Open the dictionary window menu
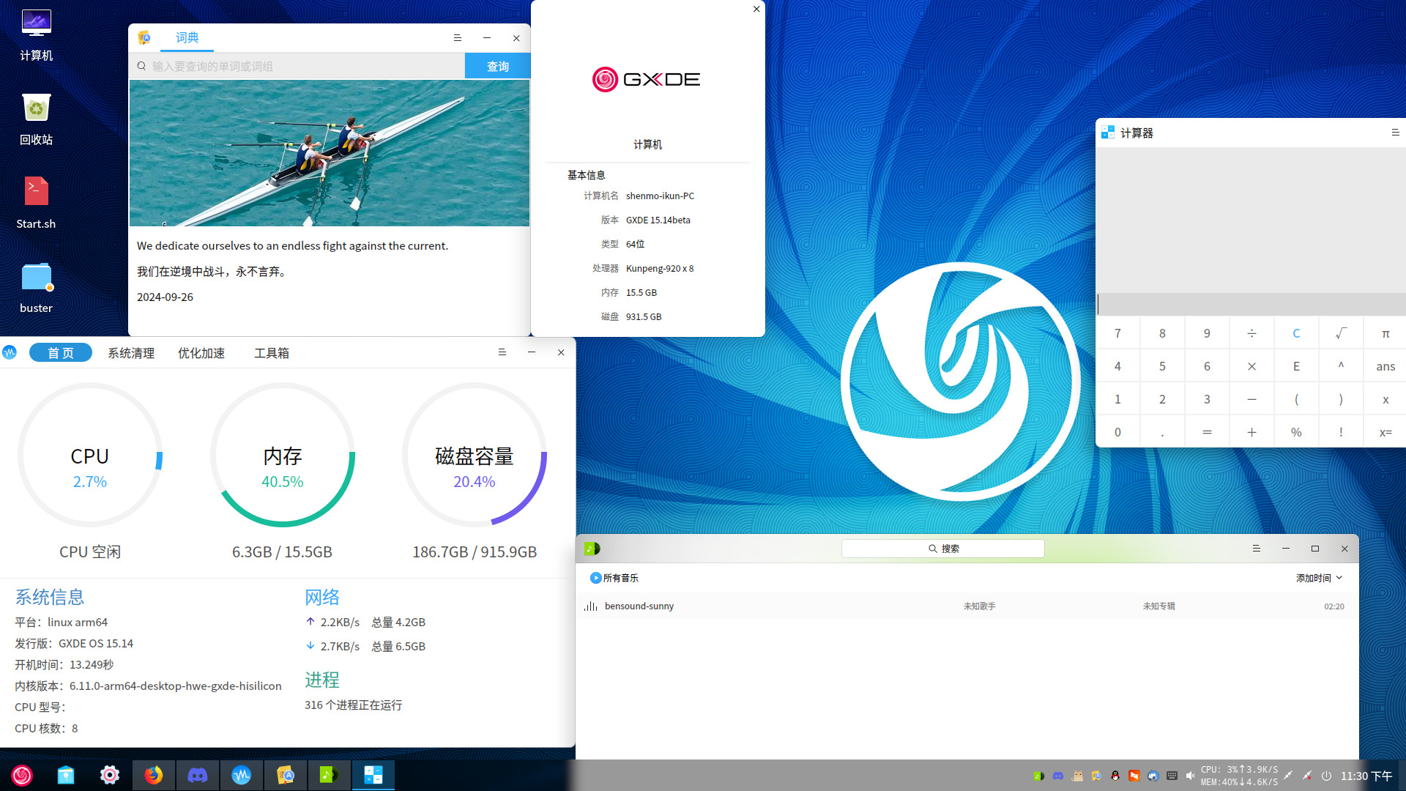The height and width of the screenshot is (791, 1406). pyautogui.click(x=457, y=38)
